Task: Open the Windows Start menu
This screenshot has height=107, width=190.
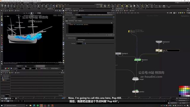Action: coord(1,106)
